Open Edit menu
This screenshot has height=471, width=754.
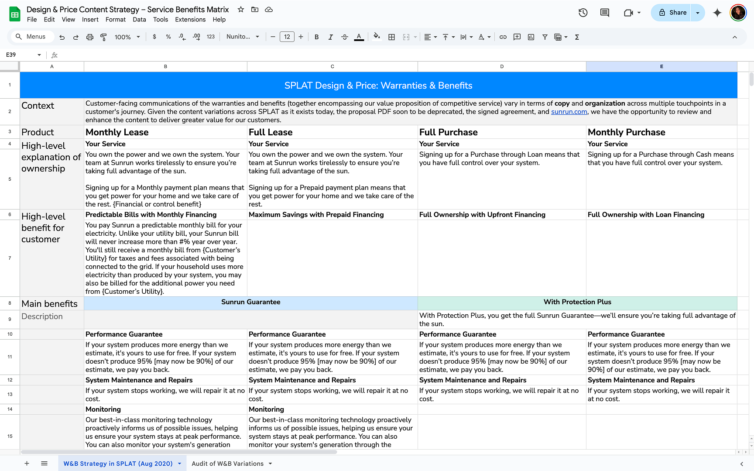49,20
